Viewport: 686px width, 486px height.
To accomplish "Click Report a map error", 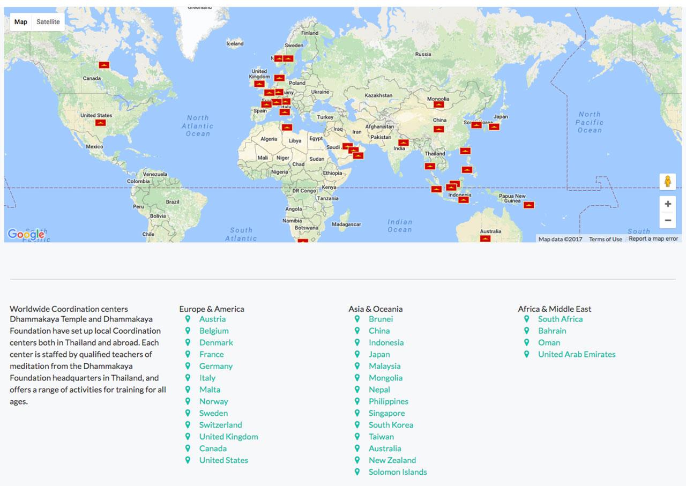I will 653,239.
